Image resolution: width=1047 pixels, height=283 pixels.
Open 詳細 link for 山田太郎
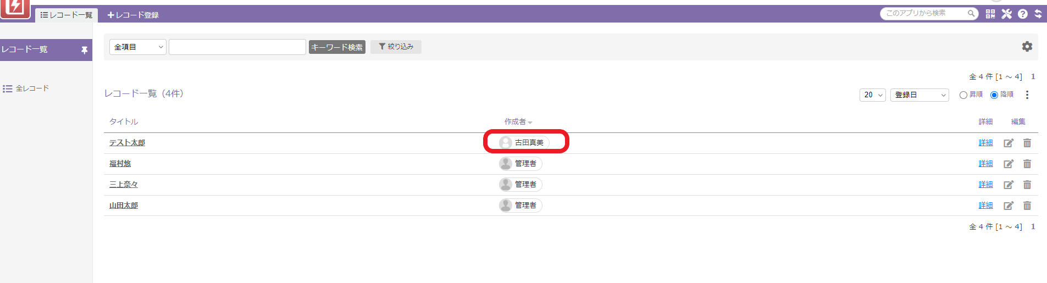pos(985,206)
